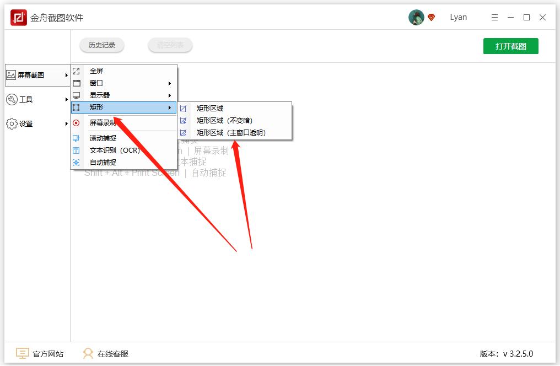
Task: Expand the 显示器 submenu arrow
Action: (x=170, y=95)
